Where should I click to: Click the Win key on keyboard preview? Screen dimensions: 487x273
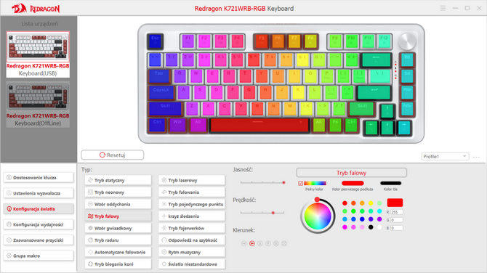coord(177,125)
